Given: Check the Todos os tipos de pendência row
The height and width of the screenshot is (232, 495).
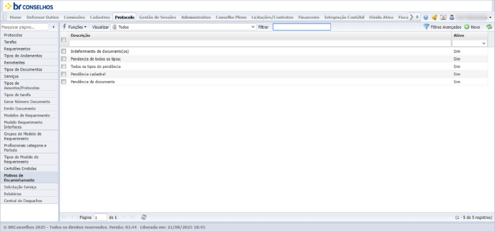Looking at the screenshot, I should 64,67.
